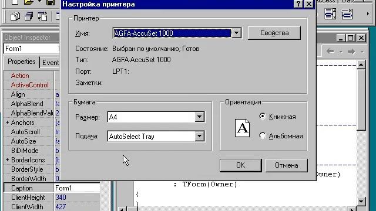This screenshot has height=211, width=376.
Task: Click the Caption value Form1
Action: pos(63,188)
